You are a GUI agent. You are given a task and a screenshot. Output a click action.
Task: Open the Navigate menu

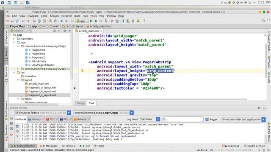point(33,16)
